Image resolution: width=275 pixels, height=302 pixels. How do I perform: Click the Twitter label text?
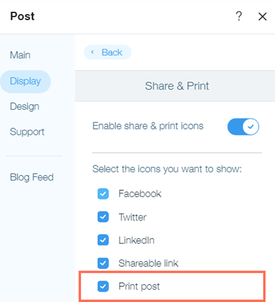(x=133, y=217)
